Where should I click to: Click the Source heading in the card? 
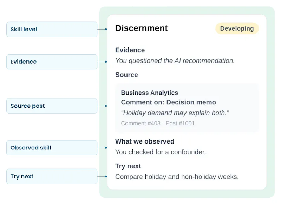click(126, 75)
